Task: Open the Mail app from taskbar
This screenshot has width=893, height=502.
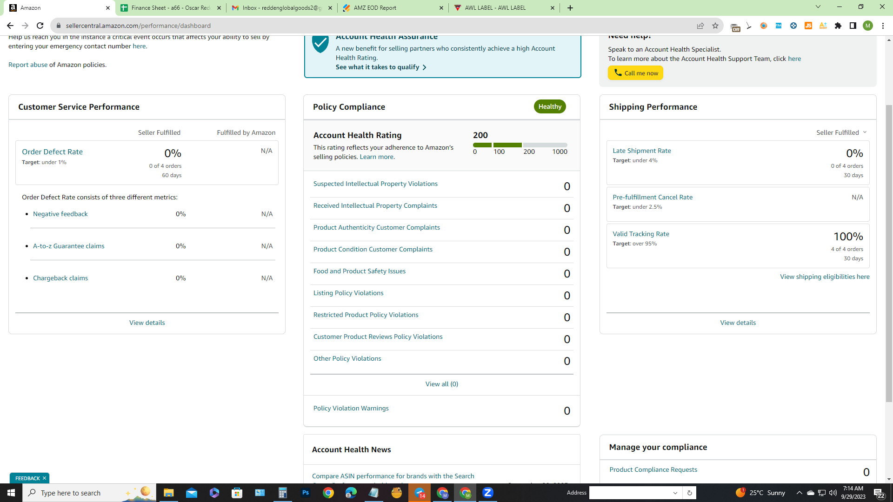Action: point(192,493)
